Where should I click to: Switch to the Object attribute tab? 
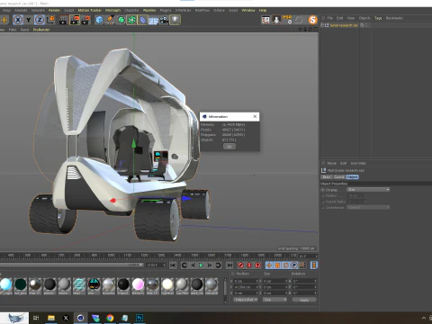point(353,177)
